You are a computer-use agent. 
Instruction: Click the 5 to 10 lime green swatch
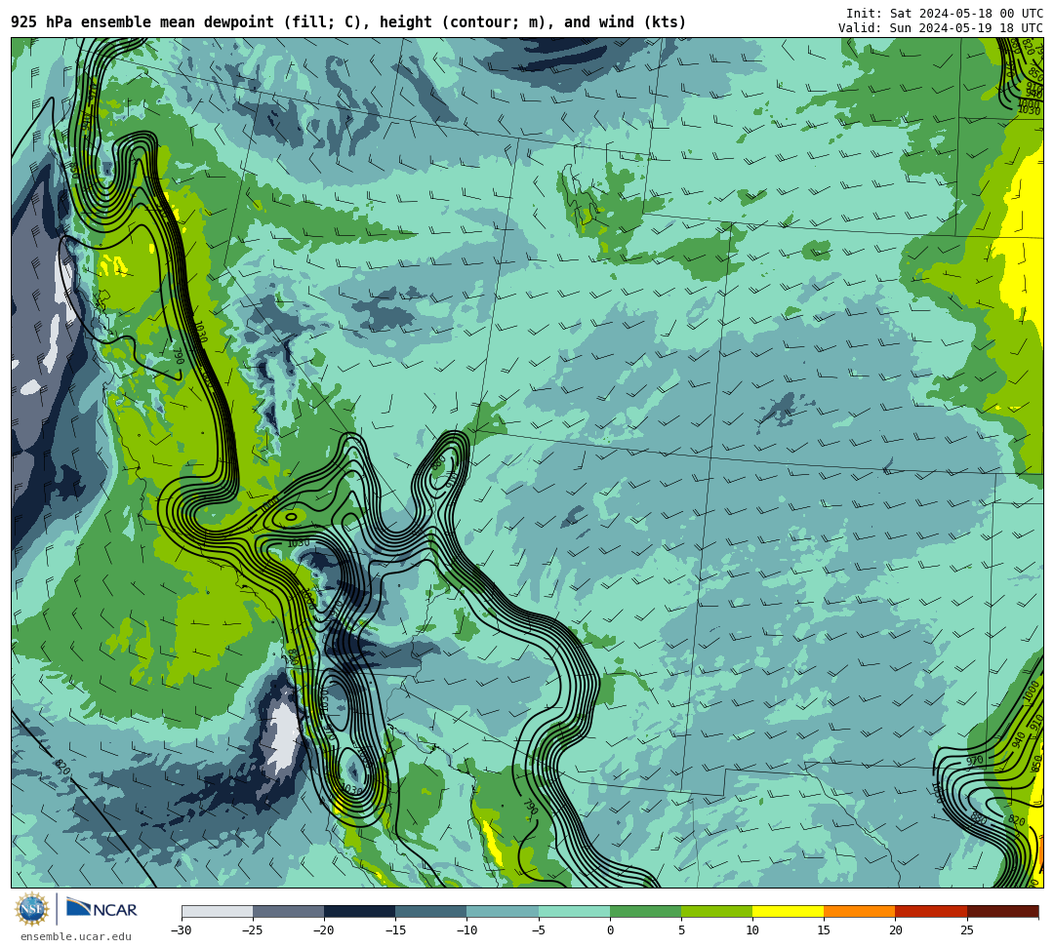[x=716, y=911]
